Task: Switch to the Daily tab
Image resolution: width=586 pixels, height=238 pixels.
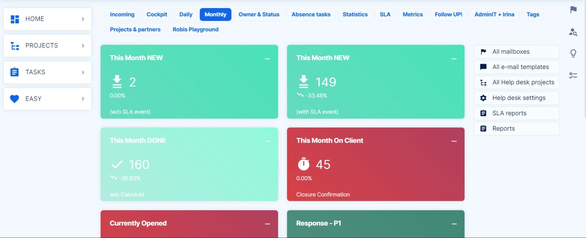Action: click(186, 15)
